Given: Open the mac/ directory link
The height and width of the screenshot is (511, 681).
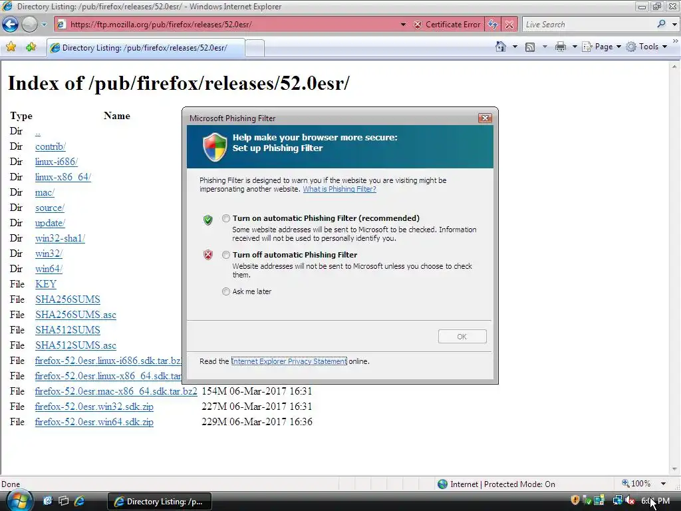Looking at the screenshot, I should [45, 192].
